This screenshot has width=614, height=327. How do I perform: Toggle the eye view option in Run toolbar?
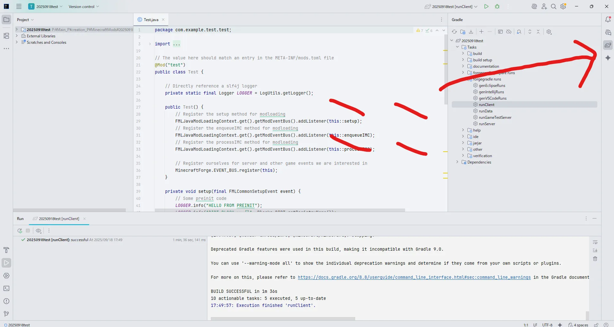coord(38,231)
